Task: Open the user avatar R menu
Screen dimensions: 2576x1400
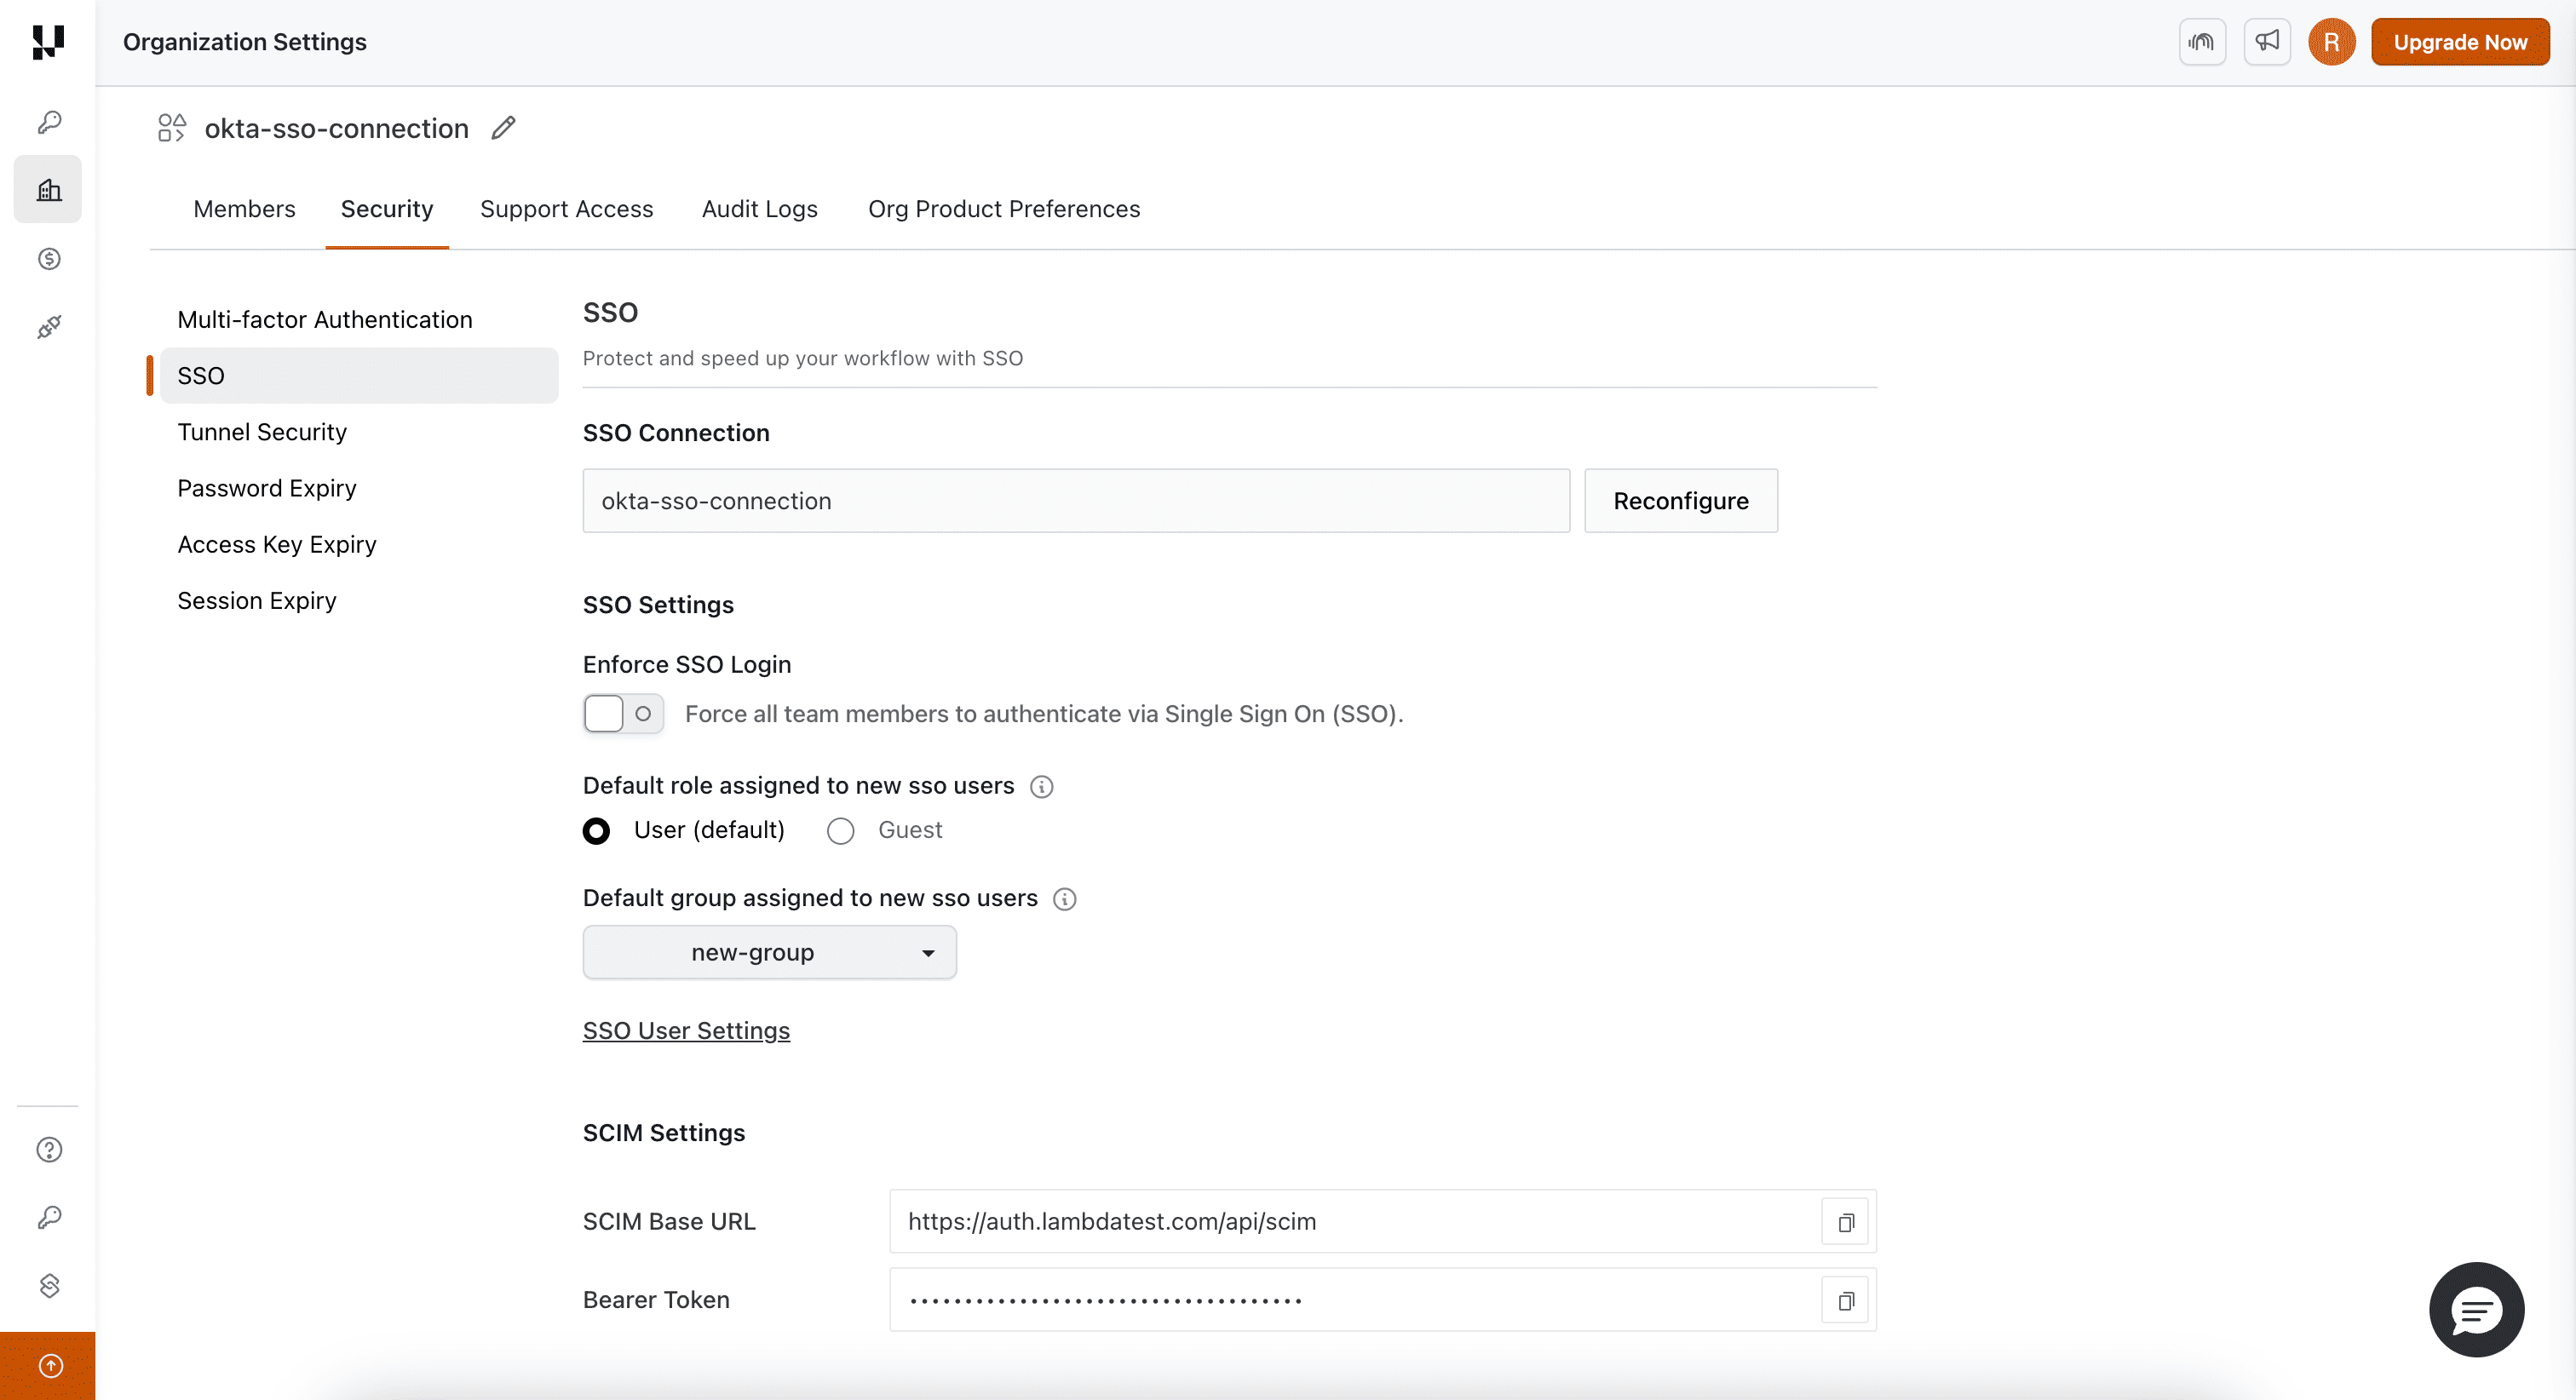Action: 2331,42
